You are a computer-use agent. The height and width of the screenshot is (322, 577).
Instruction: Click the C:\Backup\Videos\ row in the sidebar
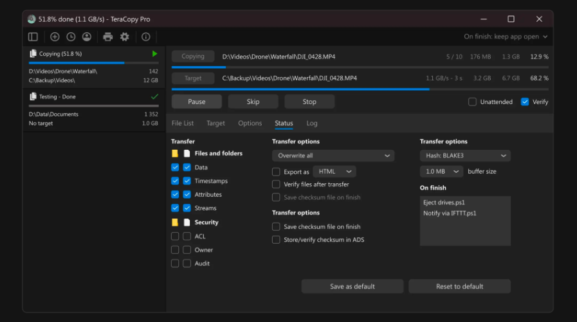tap(93, 80)
